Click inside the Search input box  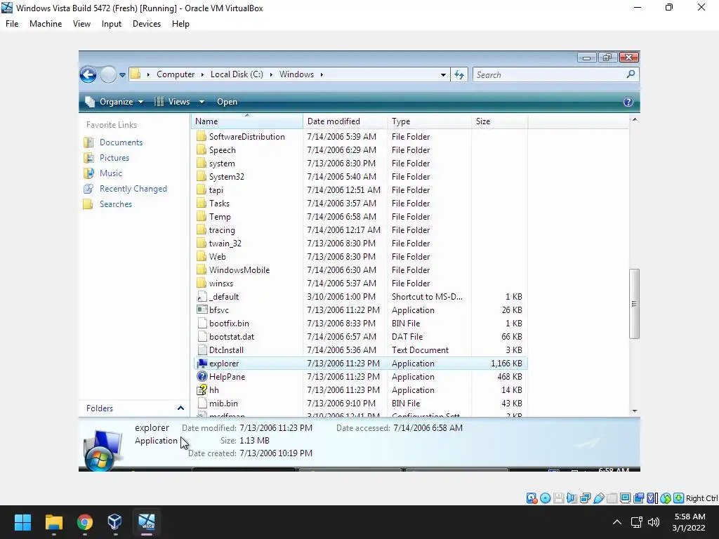point(550,74)
